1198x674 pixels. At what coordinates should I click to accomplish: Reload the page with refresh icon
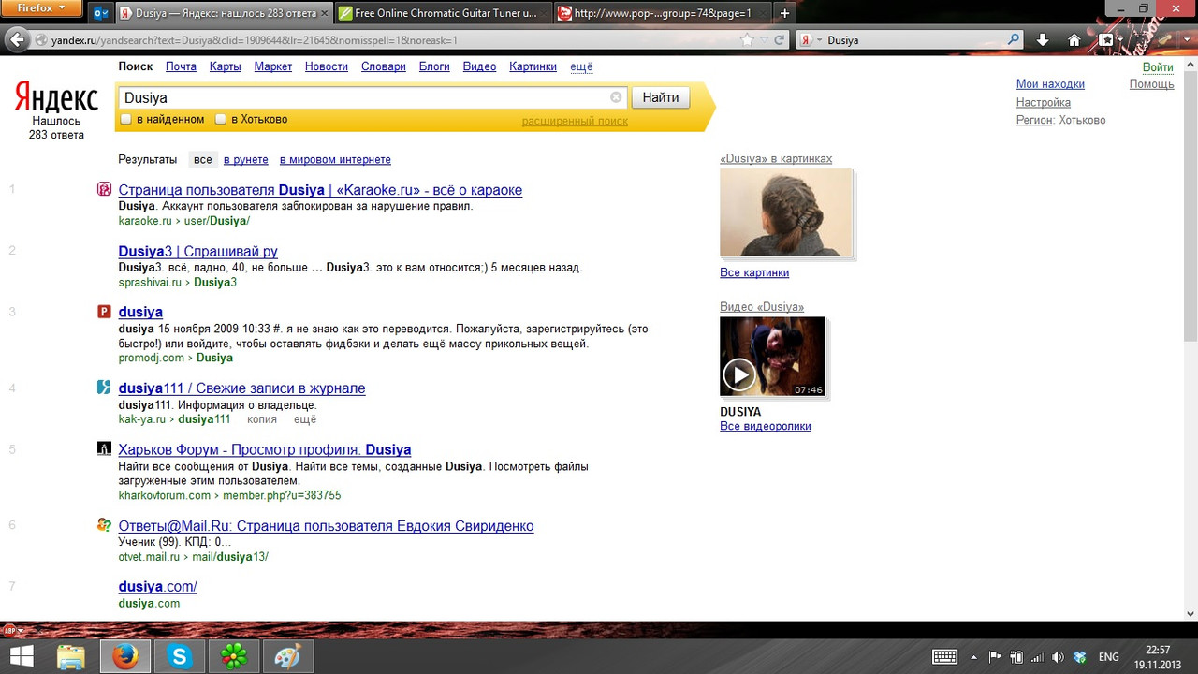click(x=779, y=40)
